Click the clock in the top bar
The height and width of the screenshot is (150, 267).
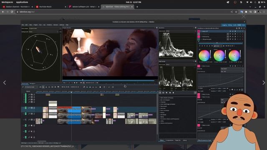coord(133,2)
